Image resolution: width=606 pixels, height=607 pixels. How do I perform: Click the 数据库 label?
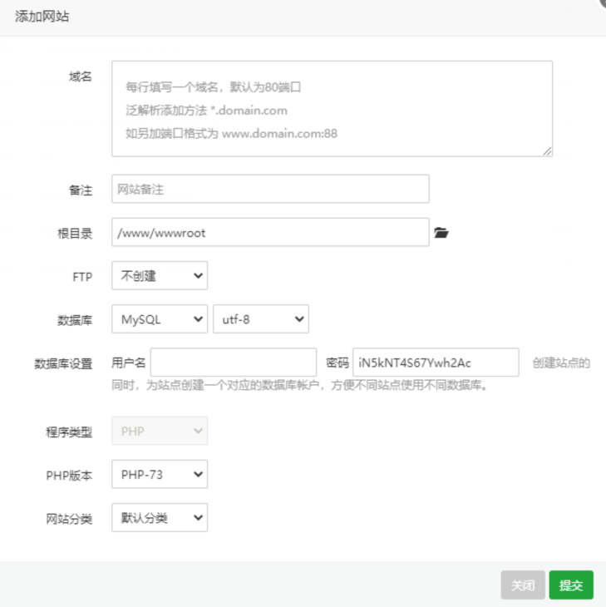[x=75, y=320]
